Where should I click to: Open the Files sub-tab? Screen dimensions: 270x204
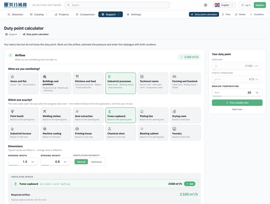(226, 14)
